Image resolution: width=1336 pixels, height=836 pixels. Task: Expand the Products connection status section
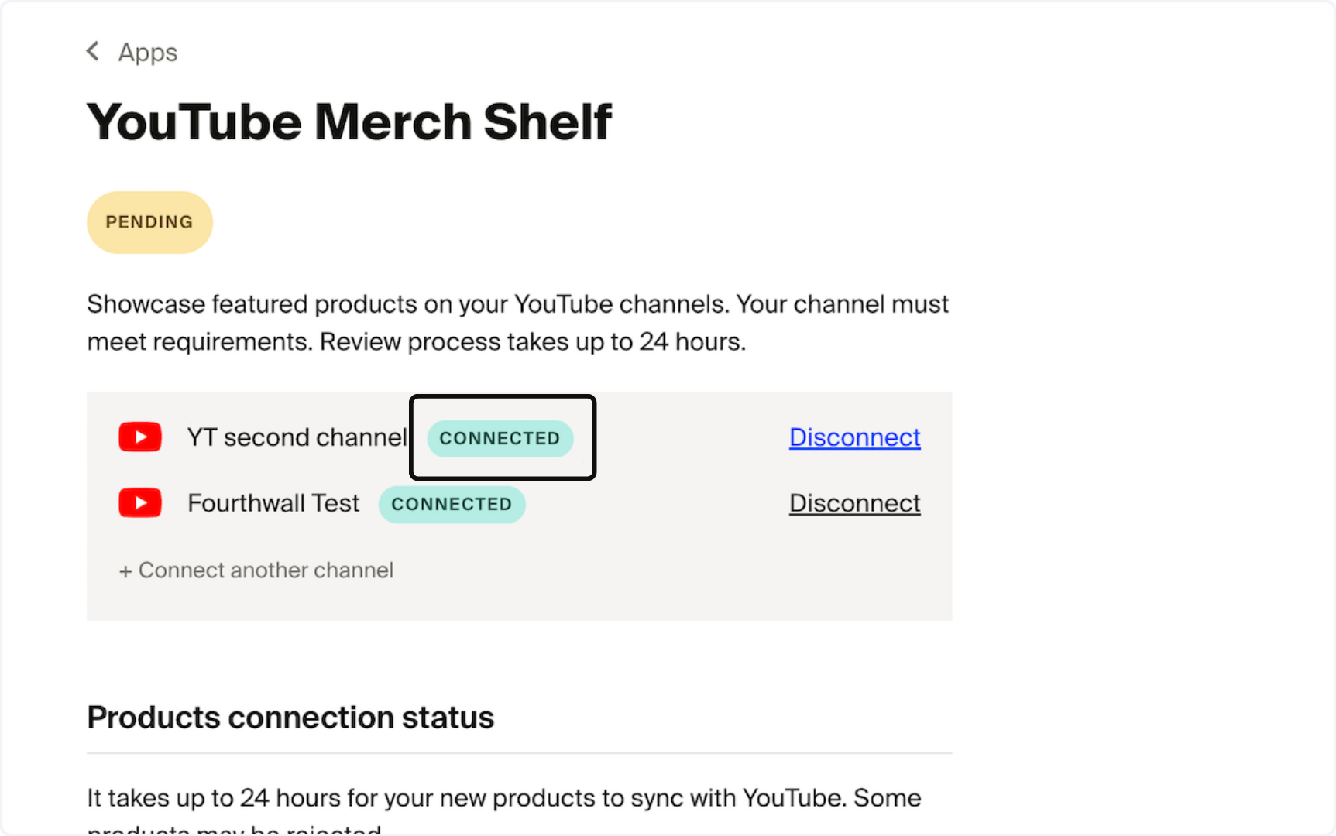coord(290,717)
